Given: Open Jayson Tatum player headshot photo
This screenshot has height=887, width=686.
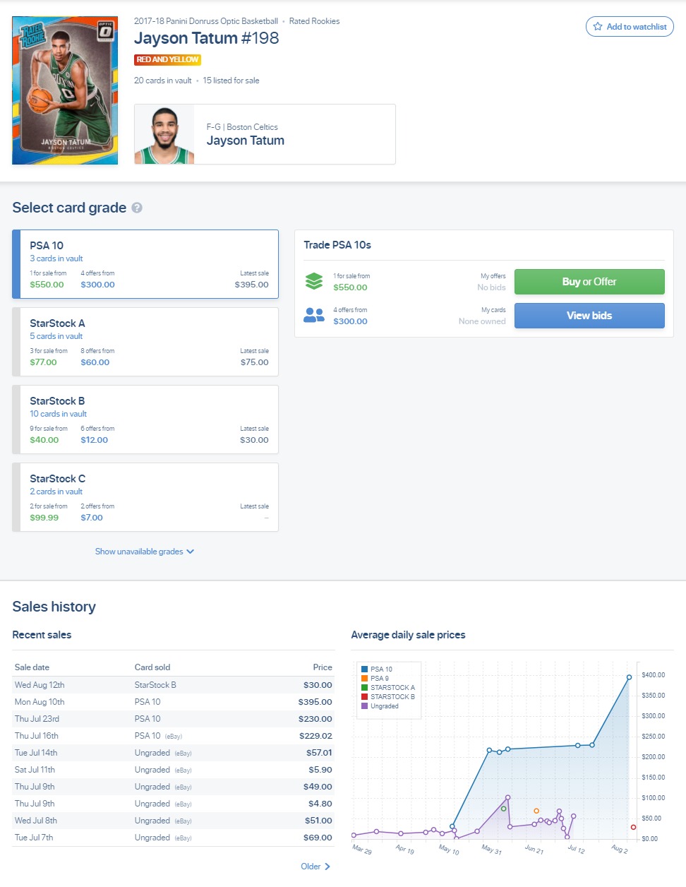Looking at the screenshot, I should click(x=164, y=135).
